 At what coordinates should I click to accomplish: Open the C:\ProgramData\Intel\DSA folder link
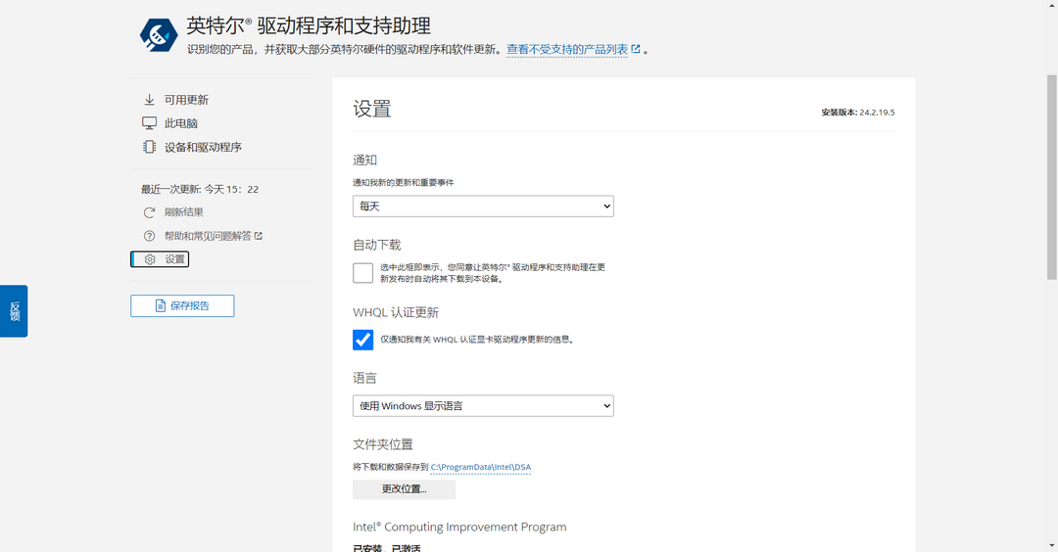point(480,467)
